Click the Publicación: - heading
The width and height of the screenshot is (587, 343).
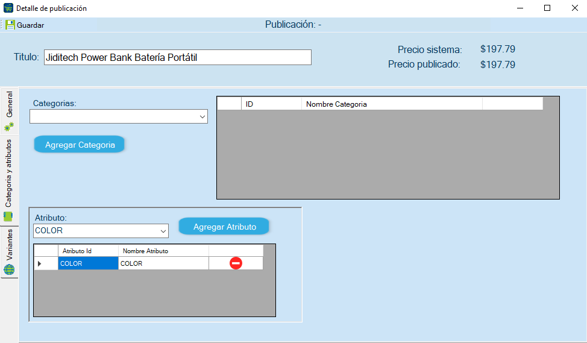click(293, 24)
